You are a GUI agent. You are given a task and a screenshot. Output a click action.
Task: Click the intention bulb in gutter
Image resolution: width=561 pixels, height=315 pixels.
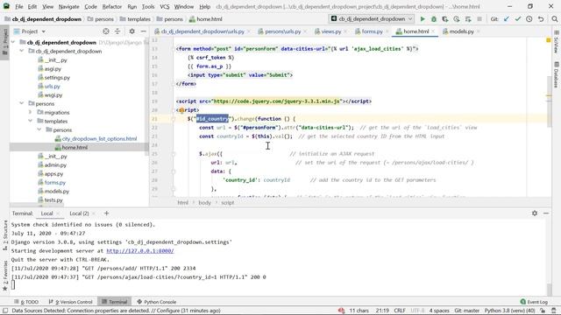181,110
